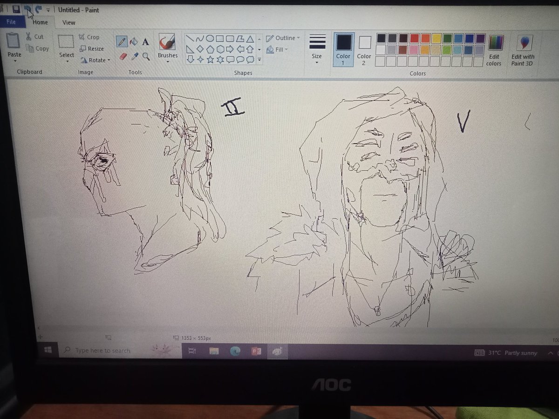Viewport: 559px width, 419px height.
Task: Choose the Five-point star shape
Action: pos(210,59)
